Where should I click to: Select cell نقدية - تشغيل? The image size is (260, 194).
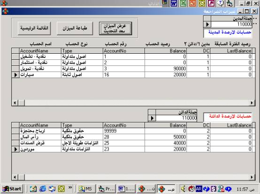click(x=40, y=57)
